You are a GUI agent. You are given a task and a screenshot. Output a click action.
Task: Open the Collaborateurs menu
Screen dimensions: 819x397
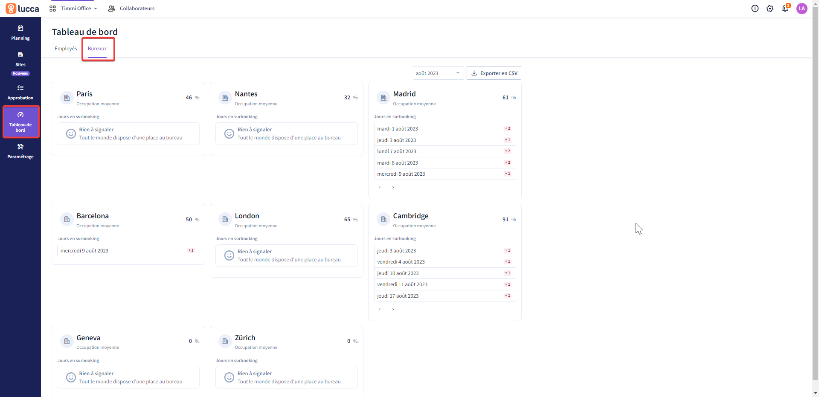pos(131,9)
